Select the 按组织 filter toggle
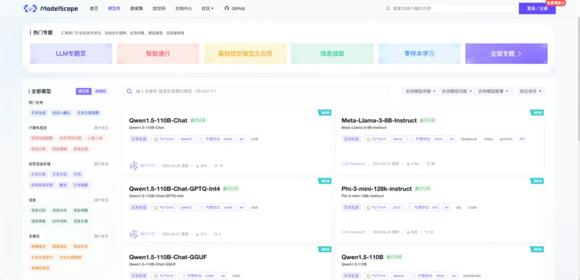Image resolution: width=580 pixels, height=280 pixels. tap(100, 91)
